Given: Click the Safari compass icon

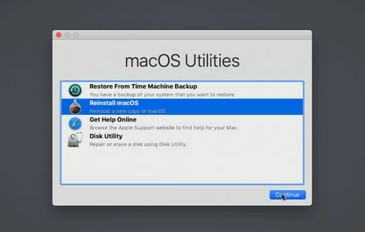Looking at the screenshot, I should click(75, 123).
